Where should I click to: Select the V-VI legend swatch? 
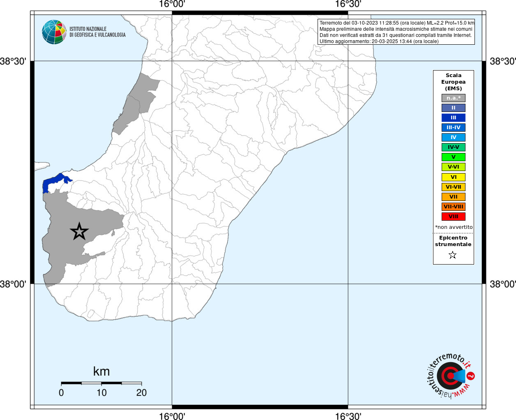[x=454, y=167]
